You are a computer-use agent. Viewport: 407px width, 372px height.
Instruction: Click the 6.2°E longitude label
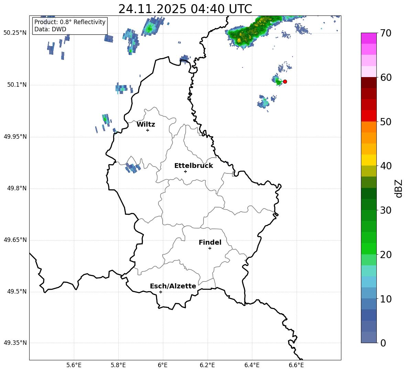[x=207, y=365]
